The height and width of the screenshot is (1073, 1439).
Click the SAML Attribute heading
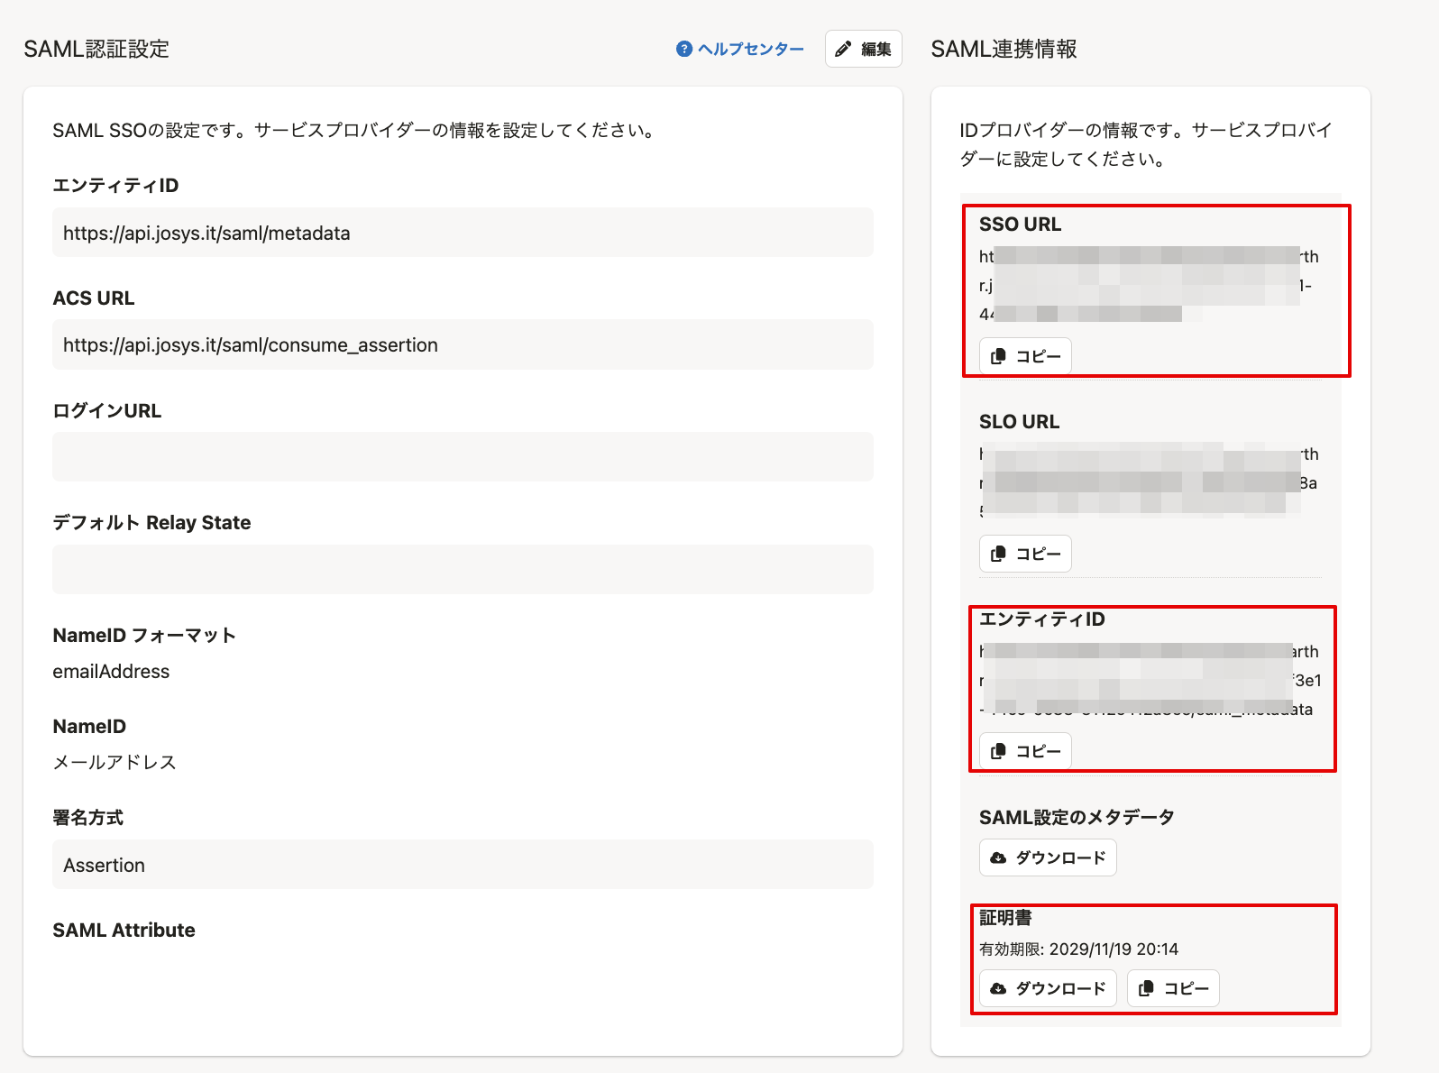(x=124, y=931)
